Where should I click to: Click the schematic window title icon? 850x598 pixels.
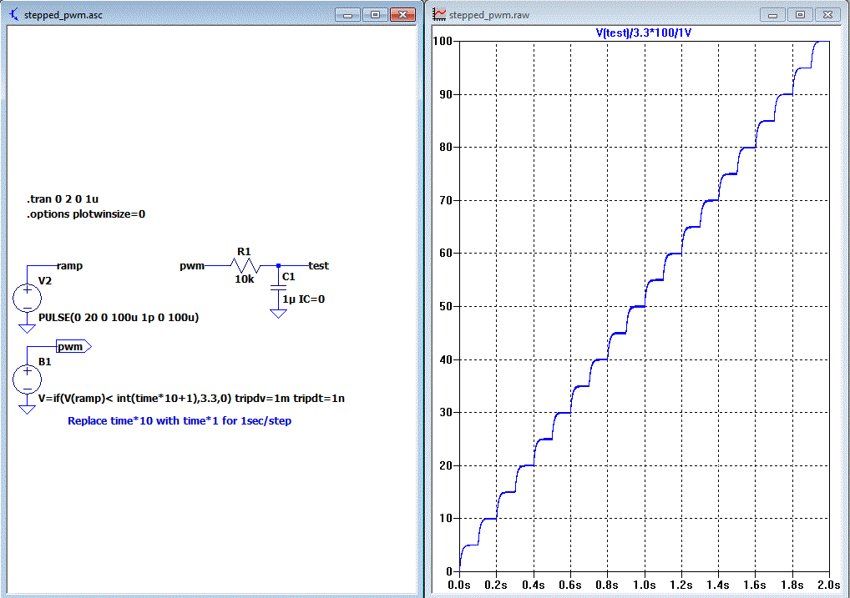14,15
